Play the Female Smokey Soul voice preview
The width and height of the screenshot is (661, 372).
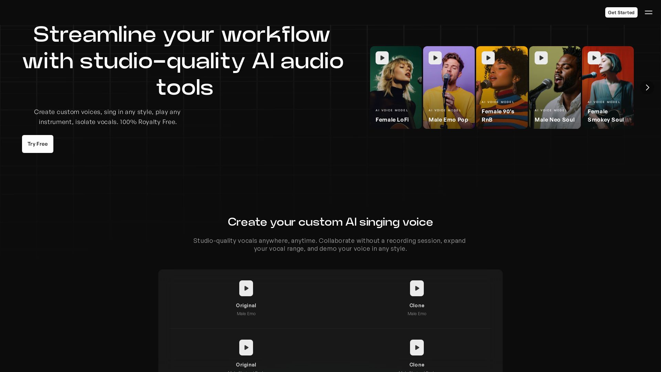point(594,58)
